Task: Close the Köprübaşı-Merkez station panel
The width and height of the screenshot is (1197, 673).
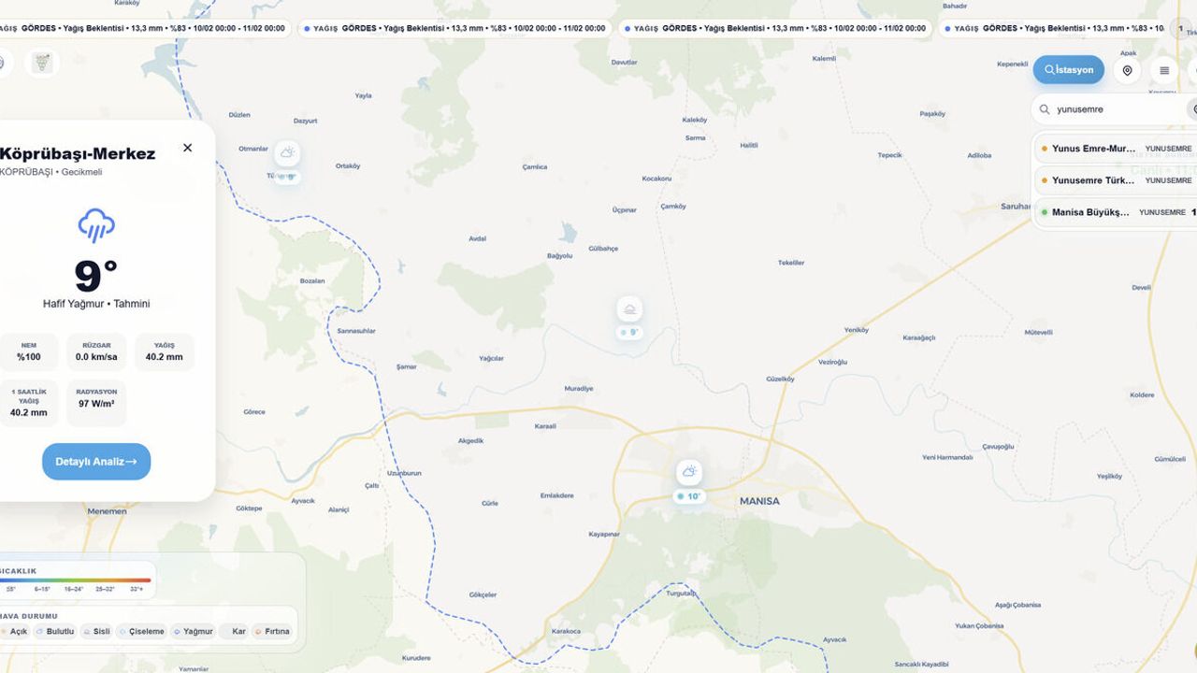Action: coord(187,148)
